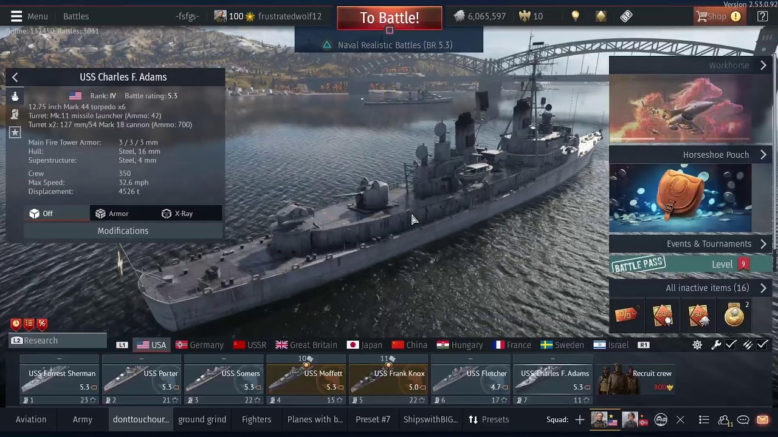The image size is (778, 437).
Task: Click the ticket warbonds icon
Action: pyautogui.click(x=626, y=16)
